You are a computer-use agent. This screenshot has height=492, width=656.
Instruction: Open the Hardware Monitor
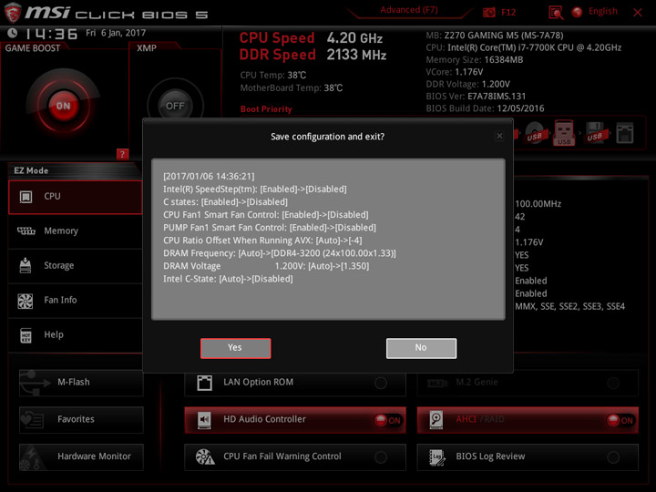81,456
